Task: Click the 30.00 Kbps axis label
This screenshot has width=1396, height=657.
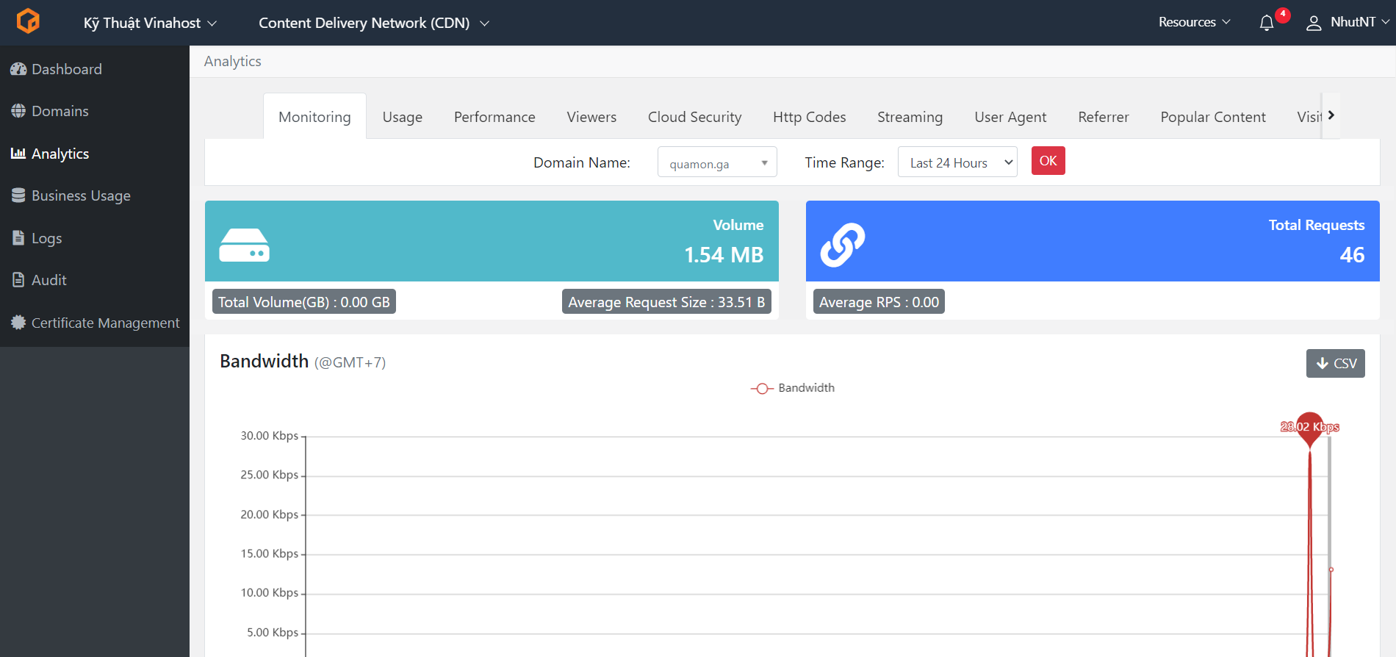Action: [269, 436]
